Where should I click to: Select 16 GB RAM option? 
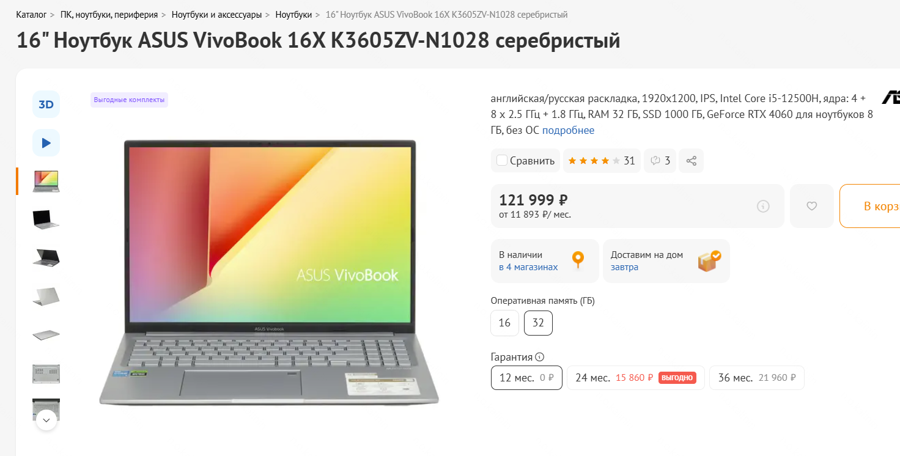point(504,323)
